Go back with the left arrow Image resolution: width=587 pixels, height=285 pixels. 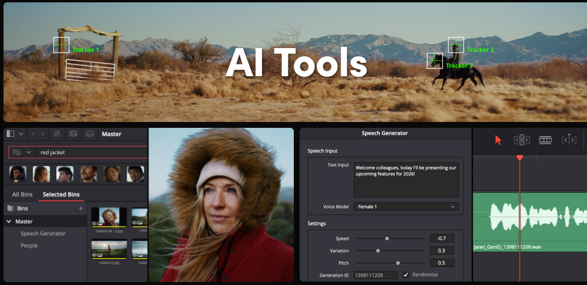pos(33,134)
